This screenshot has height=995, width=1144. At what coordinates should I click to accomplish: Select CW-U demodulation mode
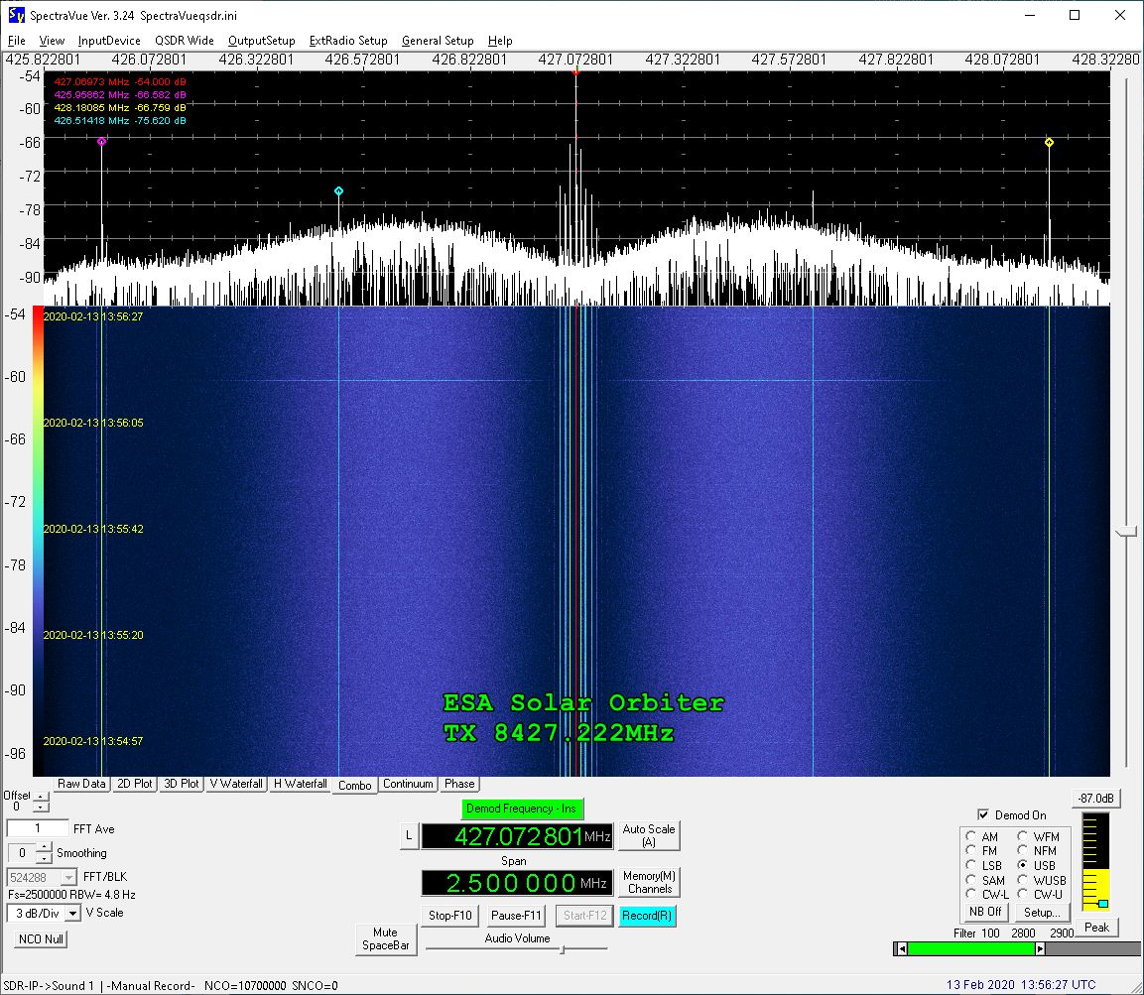point(1022,895)
